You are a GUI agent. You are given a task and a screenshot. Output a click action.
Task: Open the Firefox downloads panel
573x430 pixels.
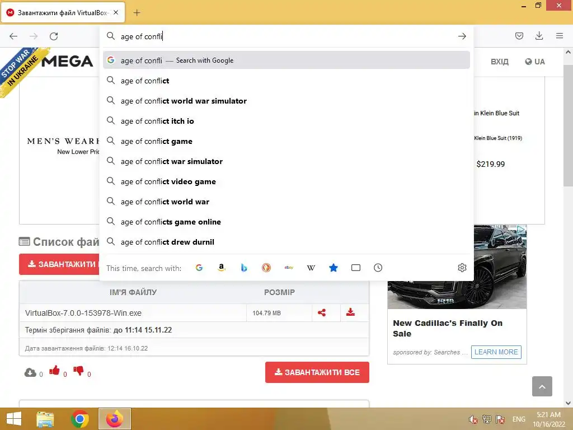[539, 36]
